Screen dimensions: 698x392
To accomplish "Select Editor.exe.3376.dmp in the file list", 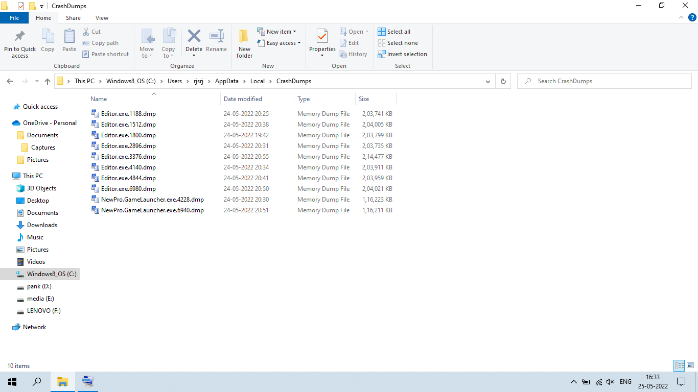I will click(x=127, y=156).
